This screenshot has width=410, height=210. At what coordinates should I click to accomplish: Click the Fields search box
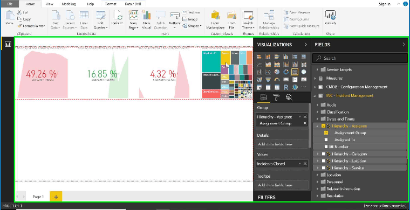pos(360,58)
